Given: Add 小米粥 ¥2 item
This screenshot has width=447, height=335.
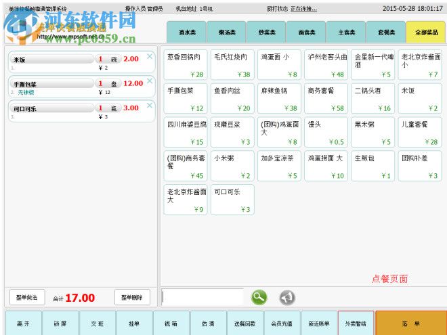Looking at the screenshot, I should click(x=232, y=166).
